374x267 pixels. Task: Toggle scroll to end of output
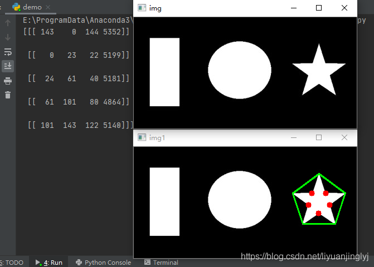(x=8, y=66)
